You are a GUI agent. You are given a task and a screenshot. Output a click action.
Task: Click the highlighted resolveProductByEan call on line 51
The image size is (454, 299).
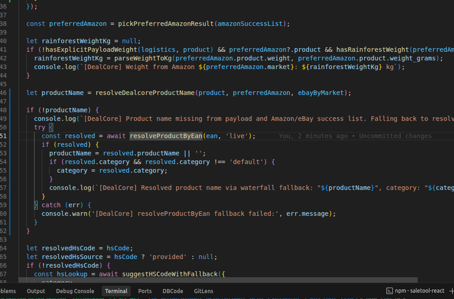(166, 136)
